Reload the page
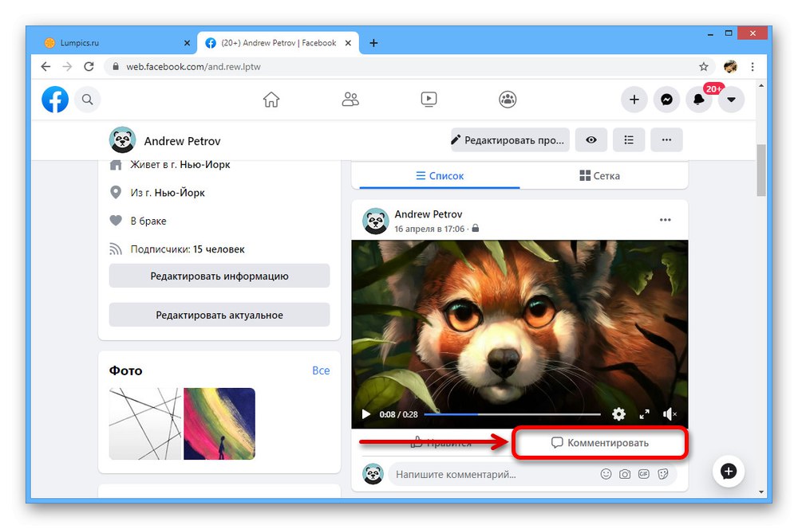 coord(89,67)
